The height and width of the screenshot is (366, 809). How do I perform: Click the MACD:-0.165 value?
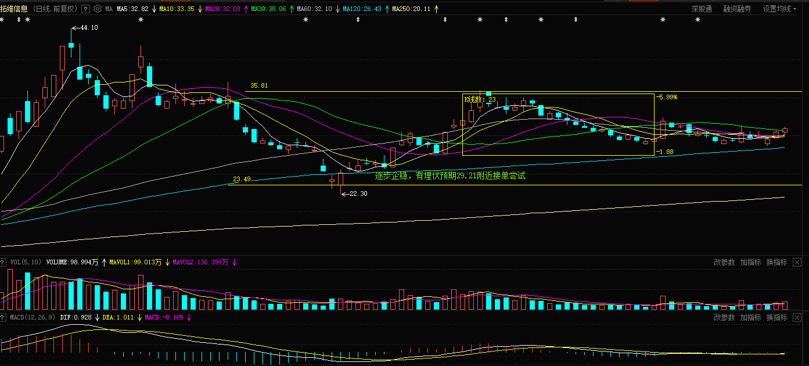(164, 318)
